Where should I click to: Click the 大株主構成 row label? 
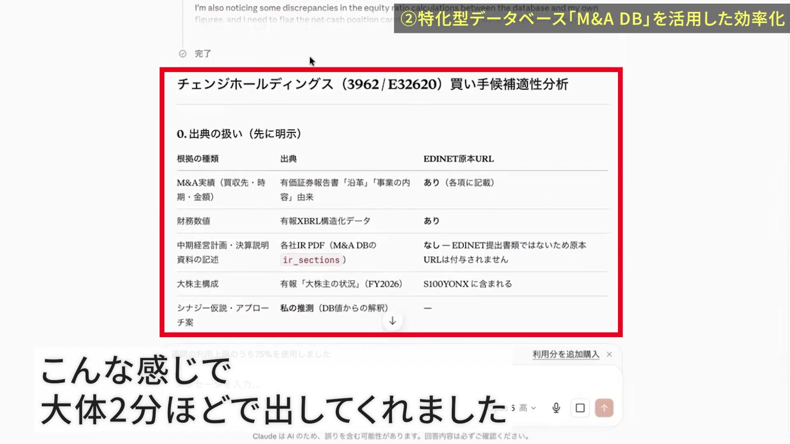[198, 284]
